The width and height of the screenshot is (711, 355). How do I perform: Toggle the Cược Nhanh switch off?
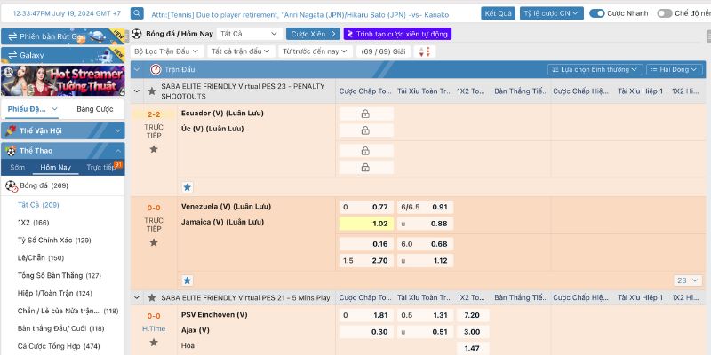[597, 13]
